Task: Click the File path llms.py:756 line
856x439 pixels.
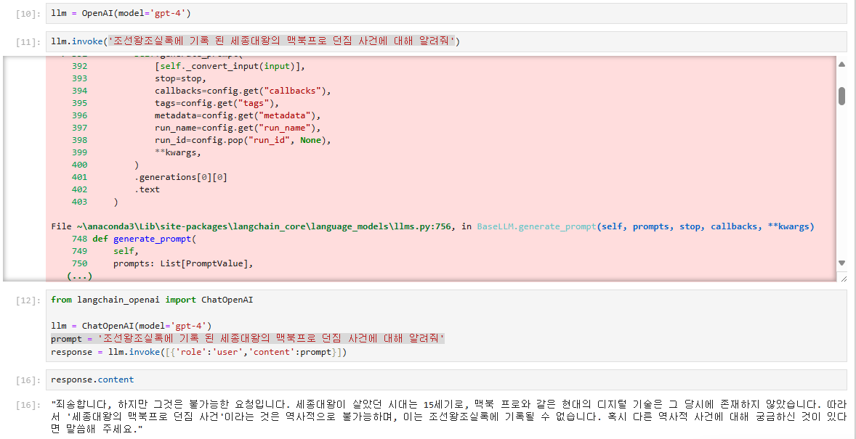Action: [x=432, y=226]
